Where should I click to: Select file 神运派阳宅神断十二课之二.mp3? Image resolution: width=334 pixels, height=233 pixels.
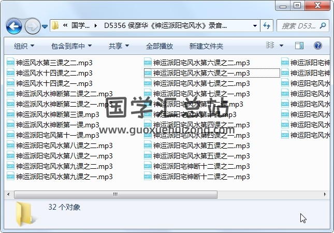(201, 166)
